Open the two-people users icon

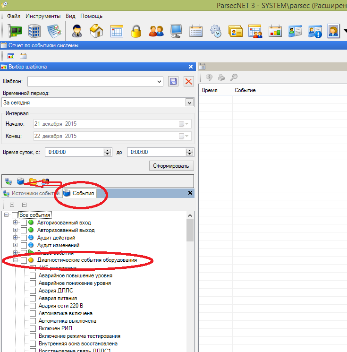click(x=156, y=31)
